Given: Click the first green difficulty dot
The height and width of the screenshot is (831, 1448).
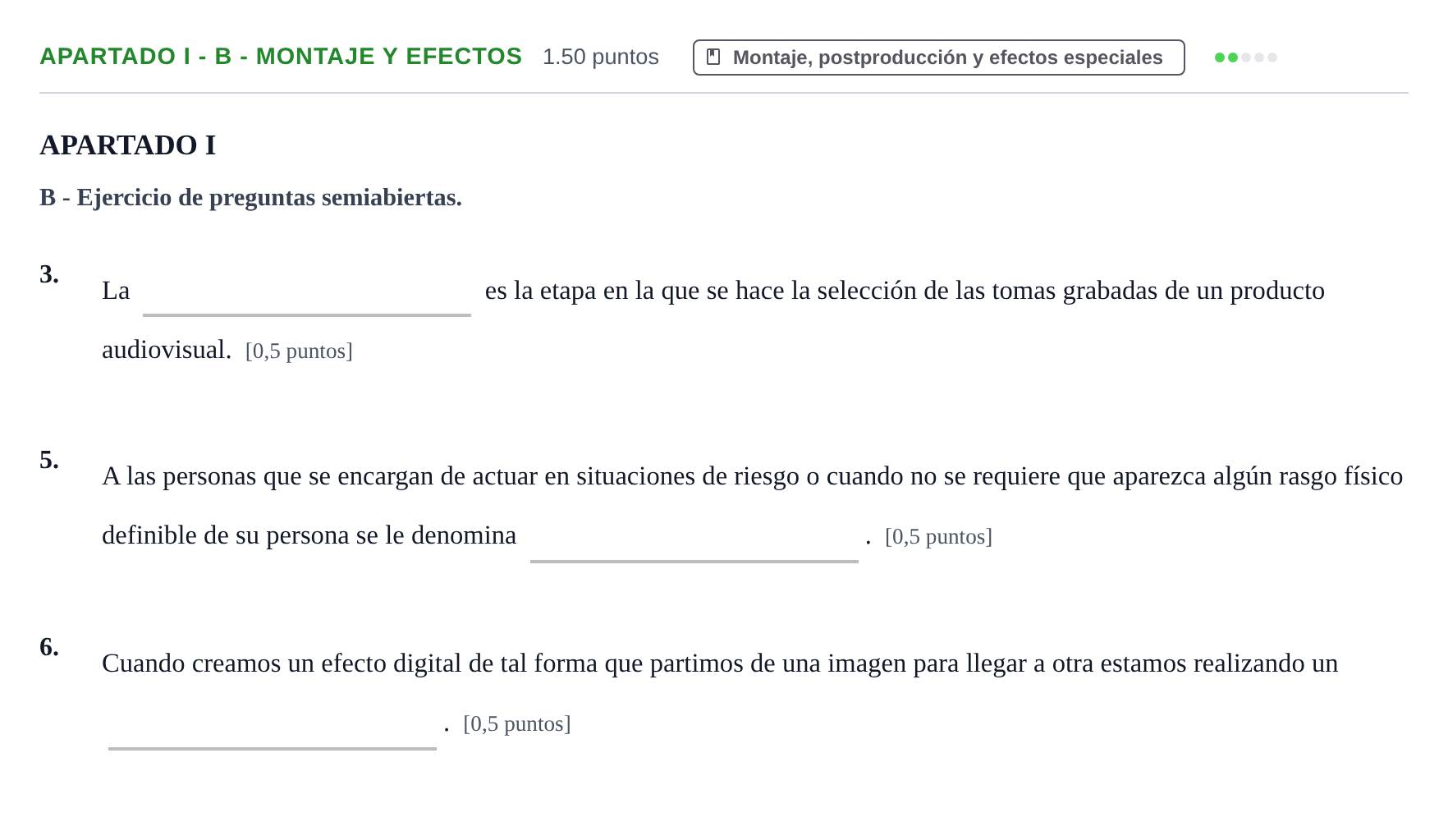Looking at the screenshot, I should tap(1220, 57).
